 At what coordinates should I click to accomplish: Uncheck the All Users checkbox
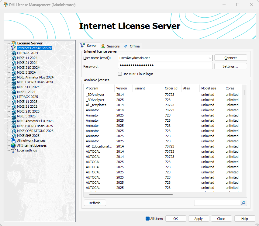pyautogui.click(x=147, y=219)
